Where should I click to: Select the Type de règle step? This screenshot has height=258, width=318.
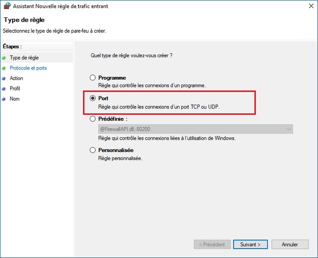point(24,58)
